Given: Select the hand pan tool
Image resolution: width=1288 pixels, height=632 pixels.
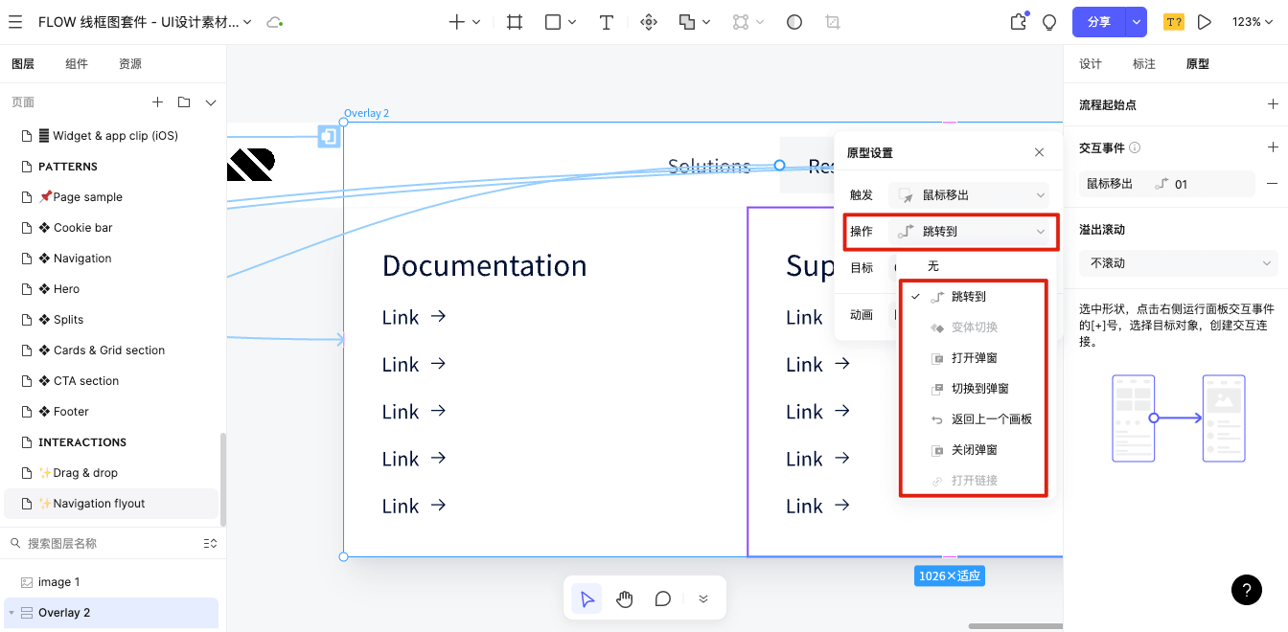Looking at the screenshot, I should [x=625, y=599].
